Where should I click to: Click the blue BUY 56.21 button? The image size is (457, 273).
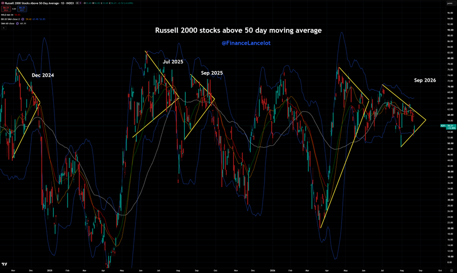pos(22,9)
